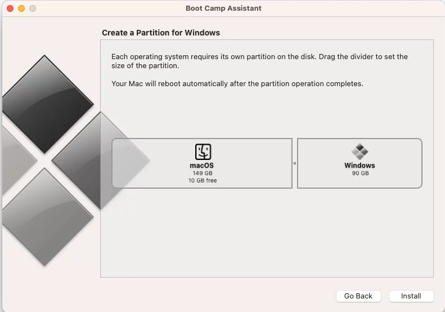Minimize the window with the yellow button
The image size is (445, 312).
tap(21, 8)
